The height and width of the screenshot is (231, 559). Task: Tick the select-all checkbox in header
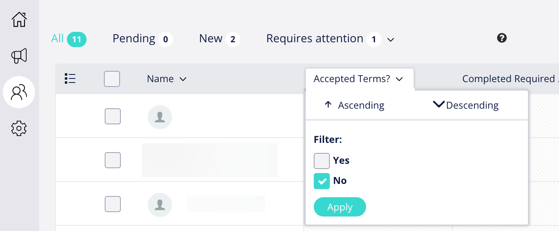(112, 79)
